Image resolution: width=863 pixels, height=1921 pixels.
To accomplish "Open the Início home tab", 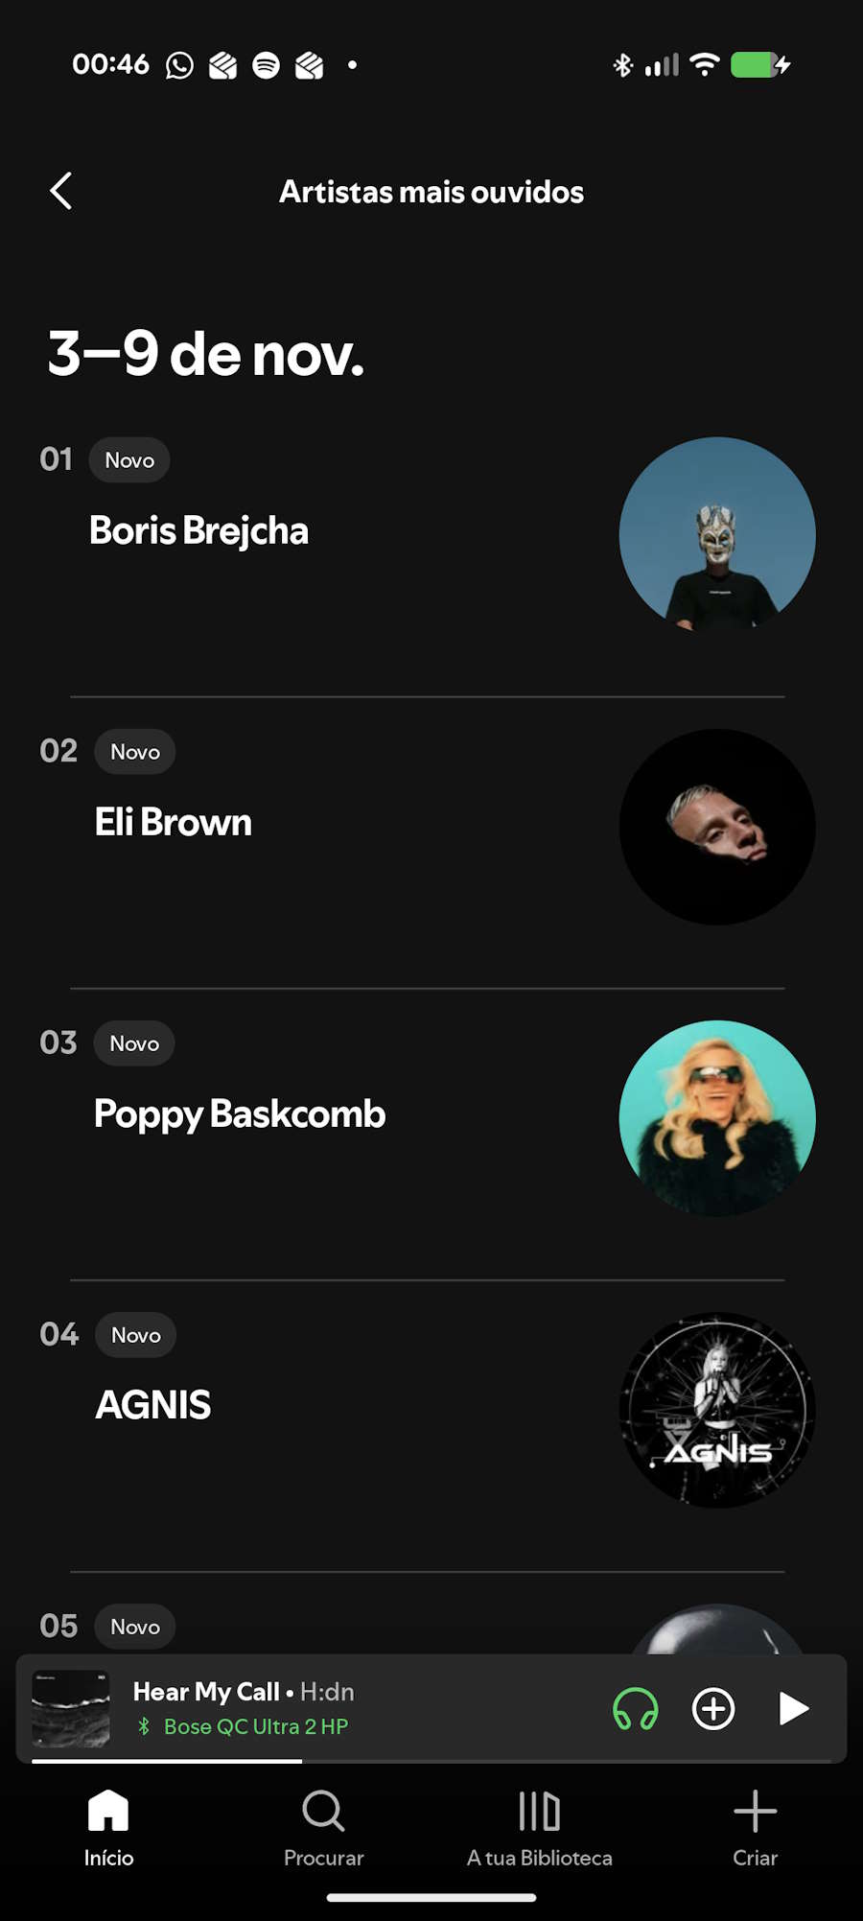I will coord(108,1828).
